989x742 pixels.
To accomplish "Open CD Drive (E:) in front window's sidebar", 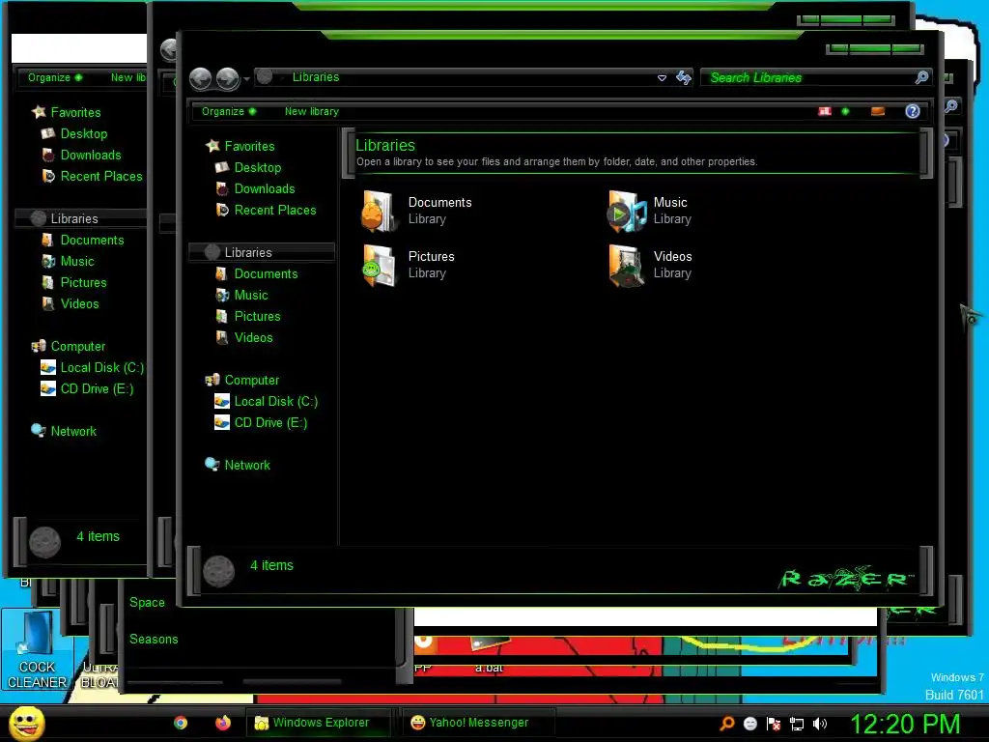I will 270,423.
